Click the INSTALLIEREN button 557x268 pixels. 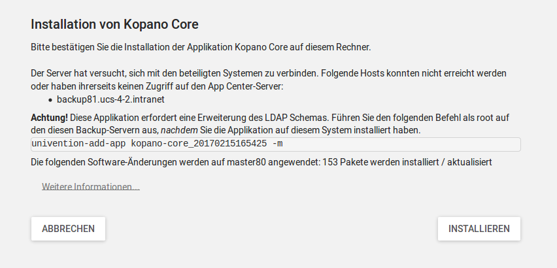point(479,229)
